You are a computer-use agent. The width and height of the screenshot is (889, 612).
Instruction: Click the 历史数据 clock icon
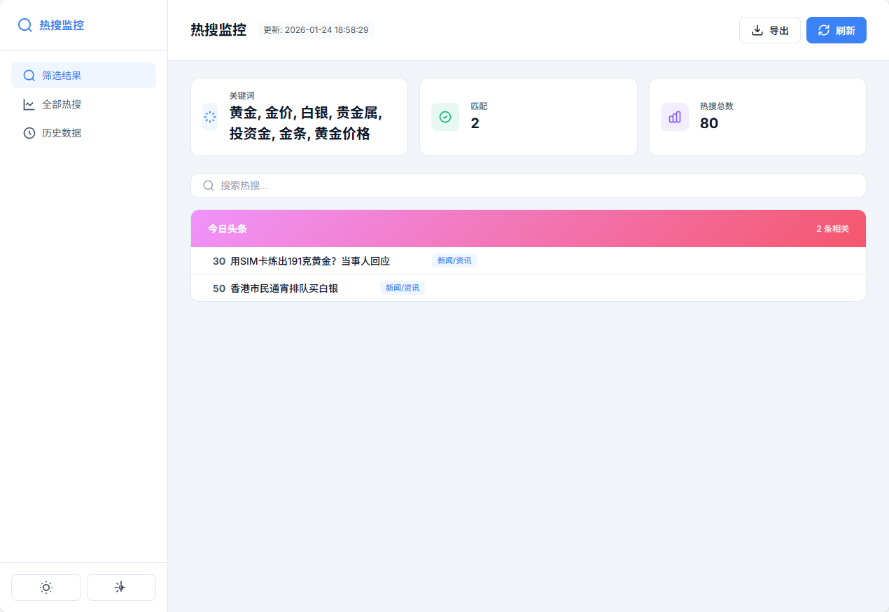click(29, 132)
